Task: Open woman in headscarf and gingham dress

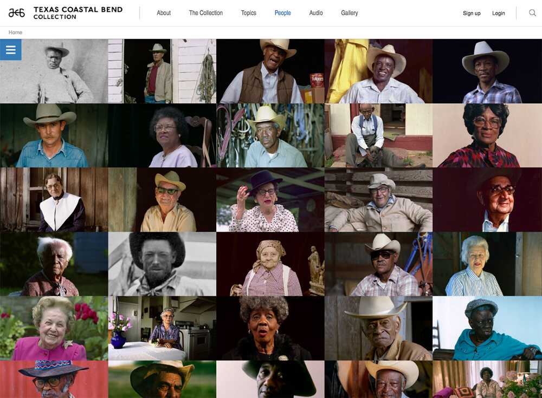Action: click(270, 264)
